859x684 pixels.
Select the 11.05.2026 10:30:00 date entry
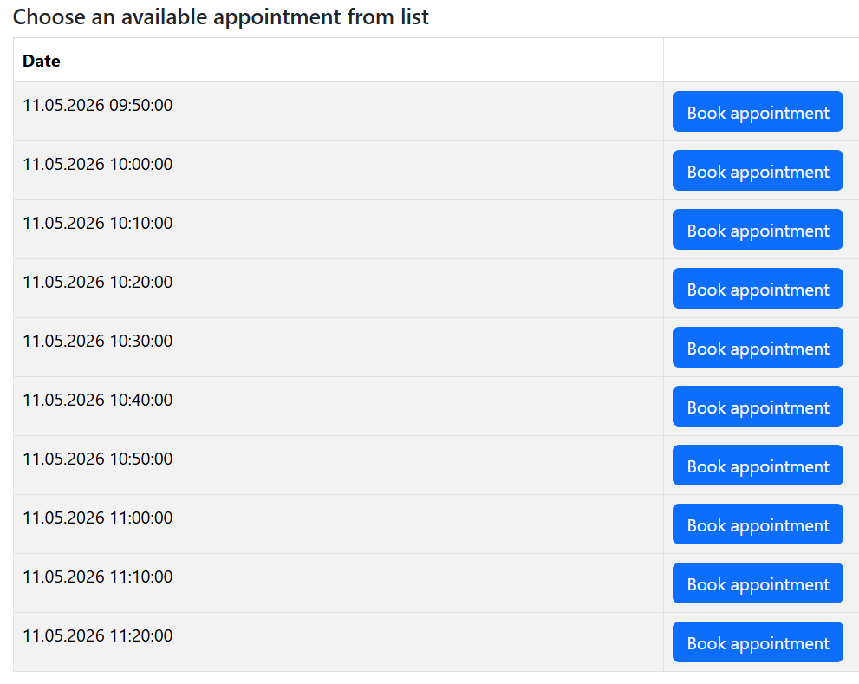(98, 342)
